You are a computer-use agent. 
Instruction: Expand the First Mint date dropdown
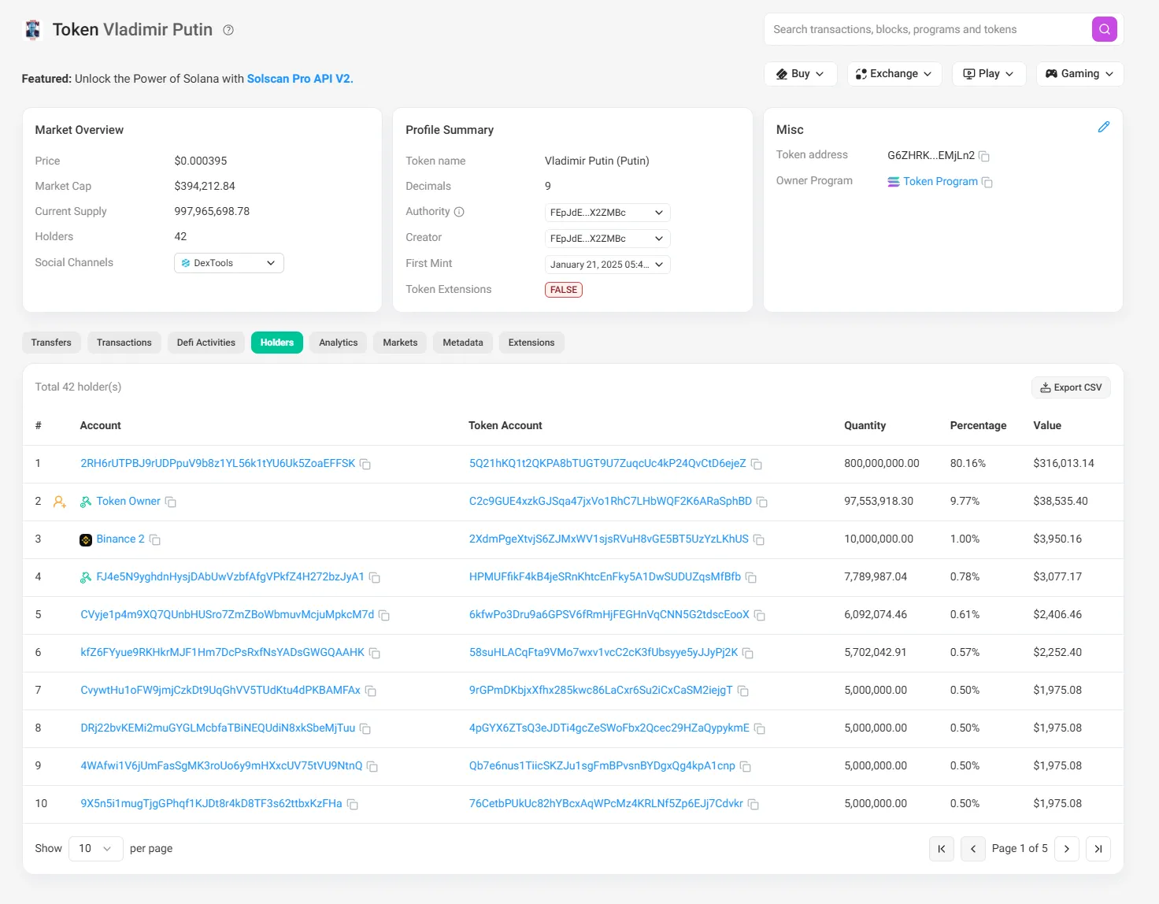coord(607,265)
